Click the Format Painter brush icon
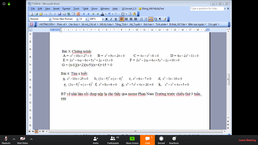Viewport: 258px width, 145px height. [x=165, y=19]
